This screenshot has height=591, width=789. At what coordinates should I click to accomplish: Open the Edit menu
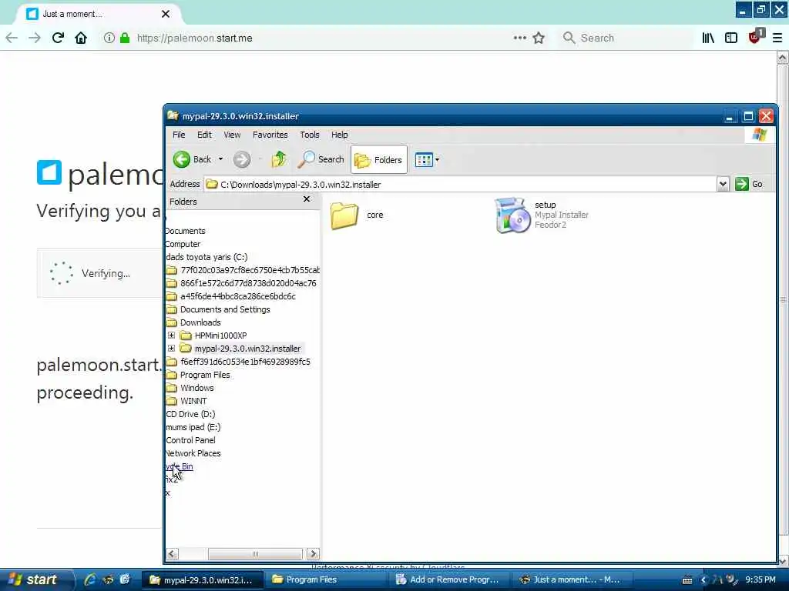pos(204,135)
